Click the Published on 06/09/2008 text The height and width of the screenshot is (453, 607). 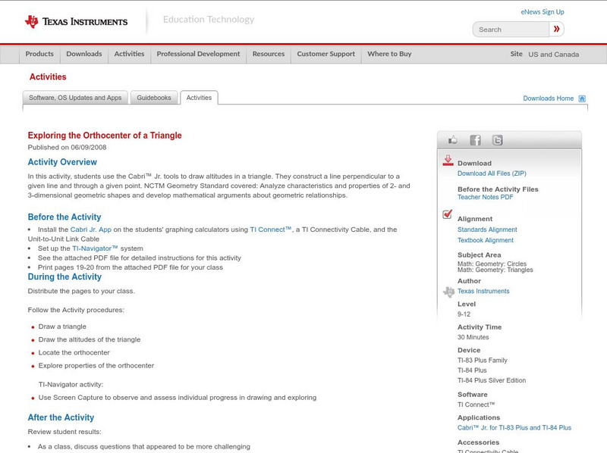click(x=67, y=147)
